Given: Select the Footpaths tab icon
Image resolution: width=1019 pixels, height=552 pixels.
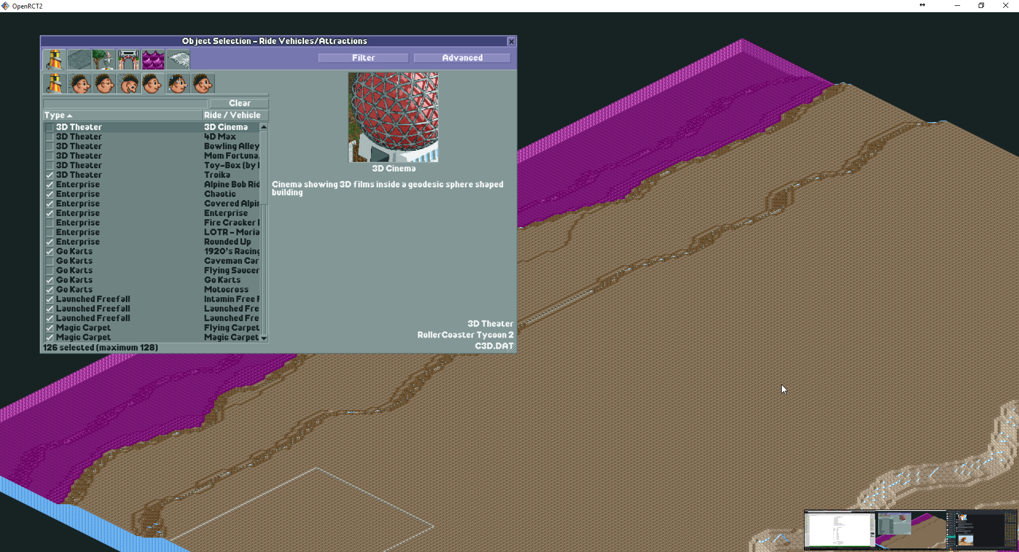Looking at the screenshot, I should point(79,59).
